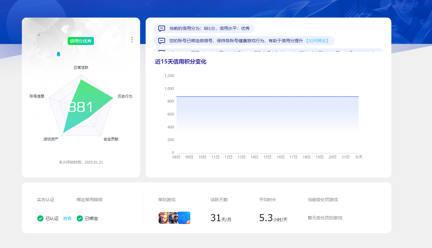The height and width of the screenshot is (248, 432).
Task: Click the 平均时长 heading
Action: (x=268, y=200)
